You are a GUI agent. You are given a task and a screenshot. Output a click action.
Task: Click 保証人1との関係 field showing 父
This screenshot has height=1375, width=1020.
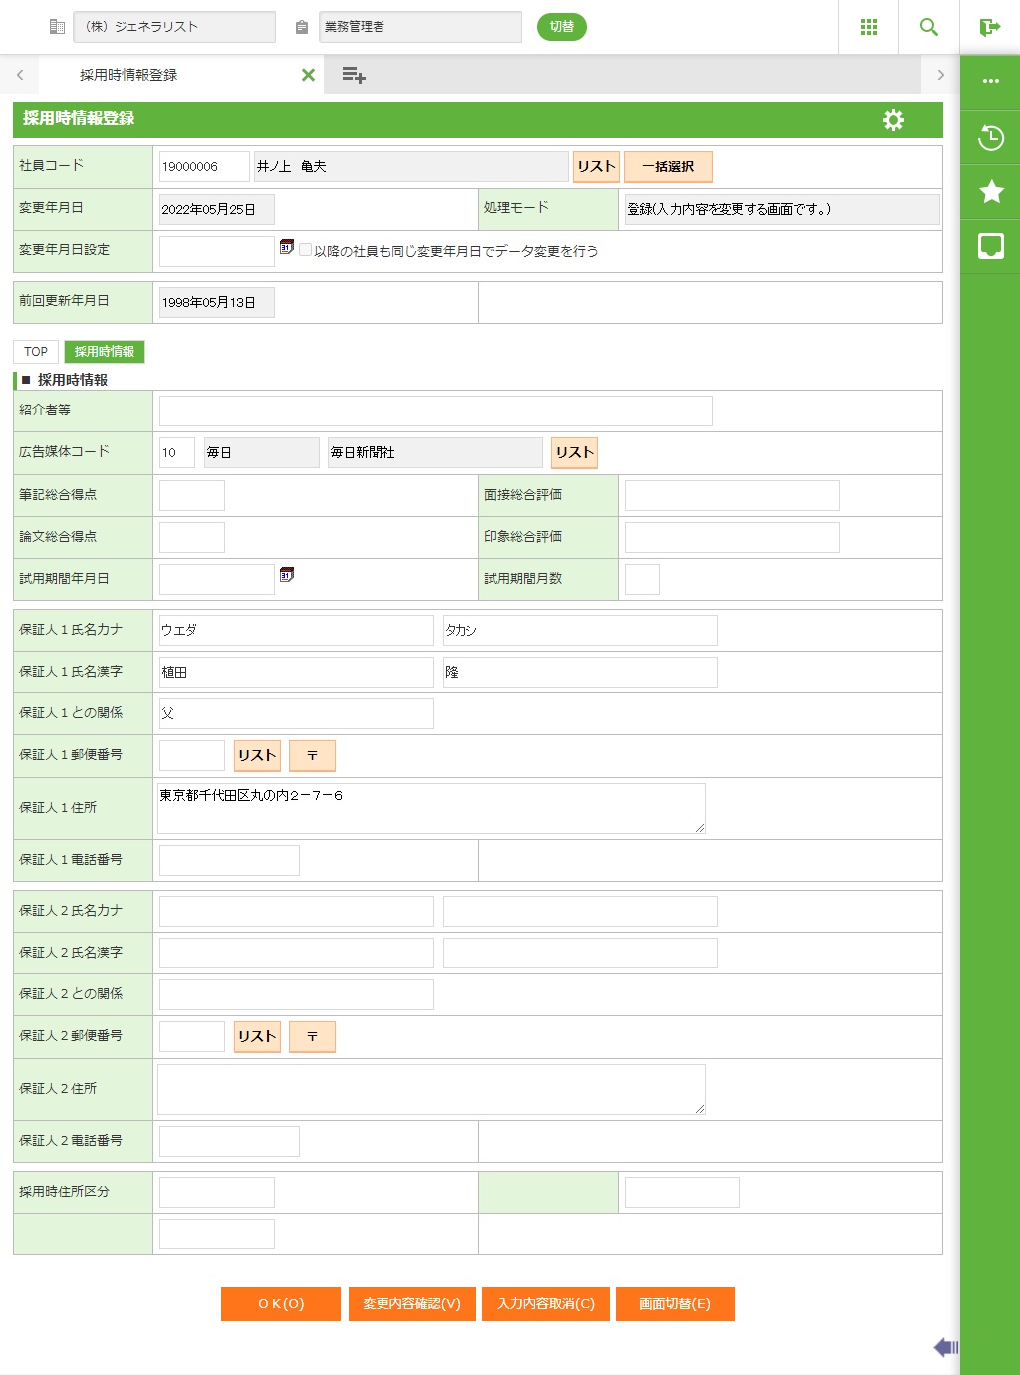coord(297,714)
